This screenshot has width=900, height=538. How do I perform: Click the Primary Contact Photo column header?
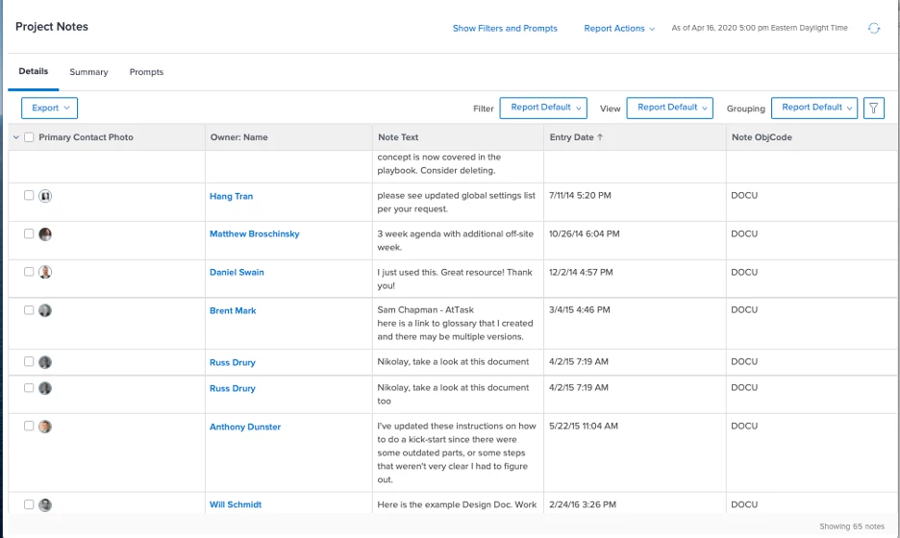tap(87, 137)
